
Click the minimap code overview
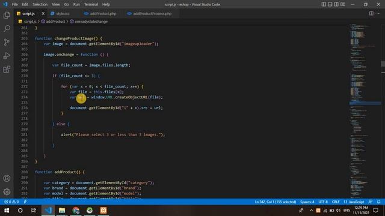365,112
